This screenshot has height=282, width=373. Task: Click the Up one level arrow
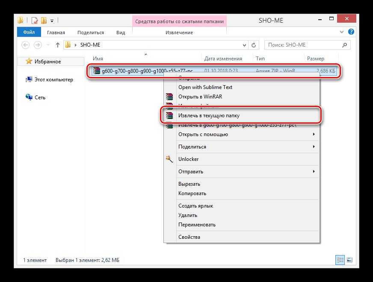[x=57, y=45]
